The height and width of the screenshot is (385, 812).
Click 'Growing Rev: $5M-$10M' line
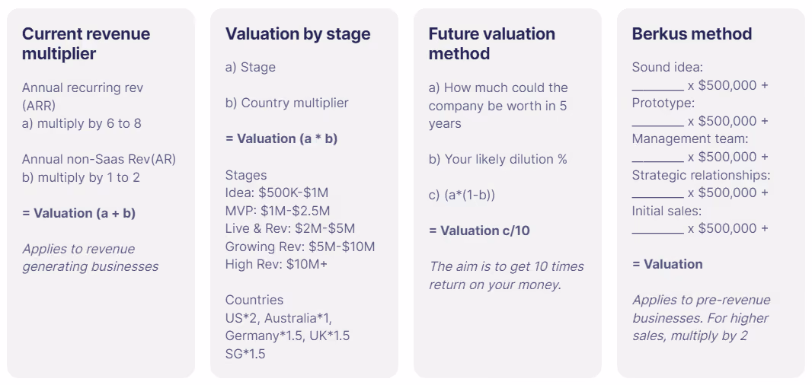[x=300, y=247]
